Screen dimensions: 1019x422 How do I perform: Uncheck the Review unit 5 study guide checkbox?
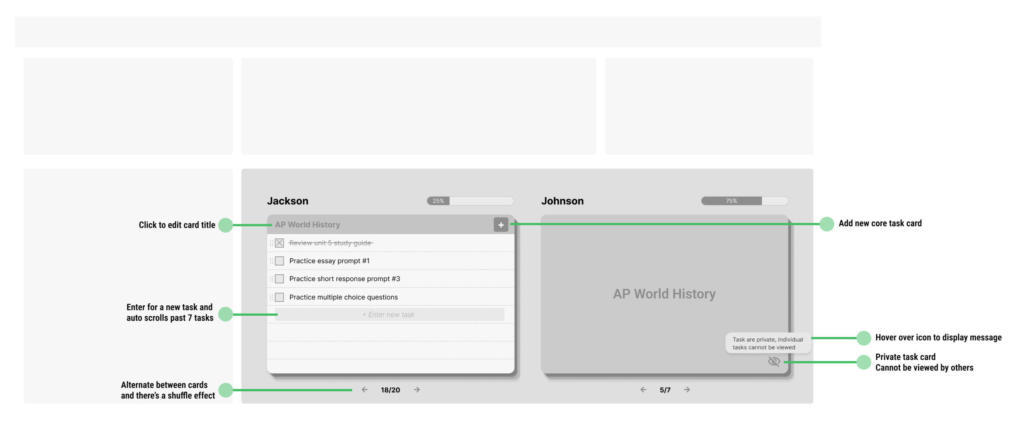(x=279, y=243)
